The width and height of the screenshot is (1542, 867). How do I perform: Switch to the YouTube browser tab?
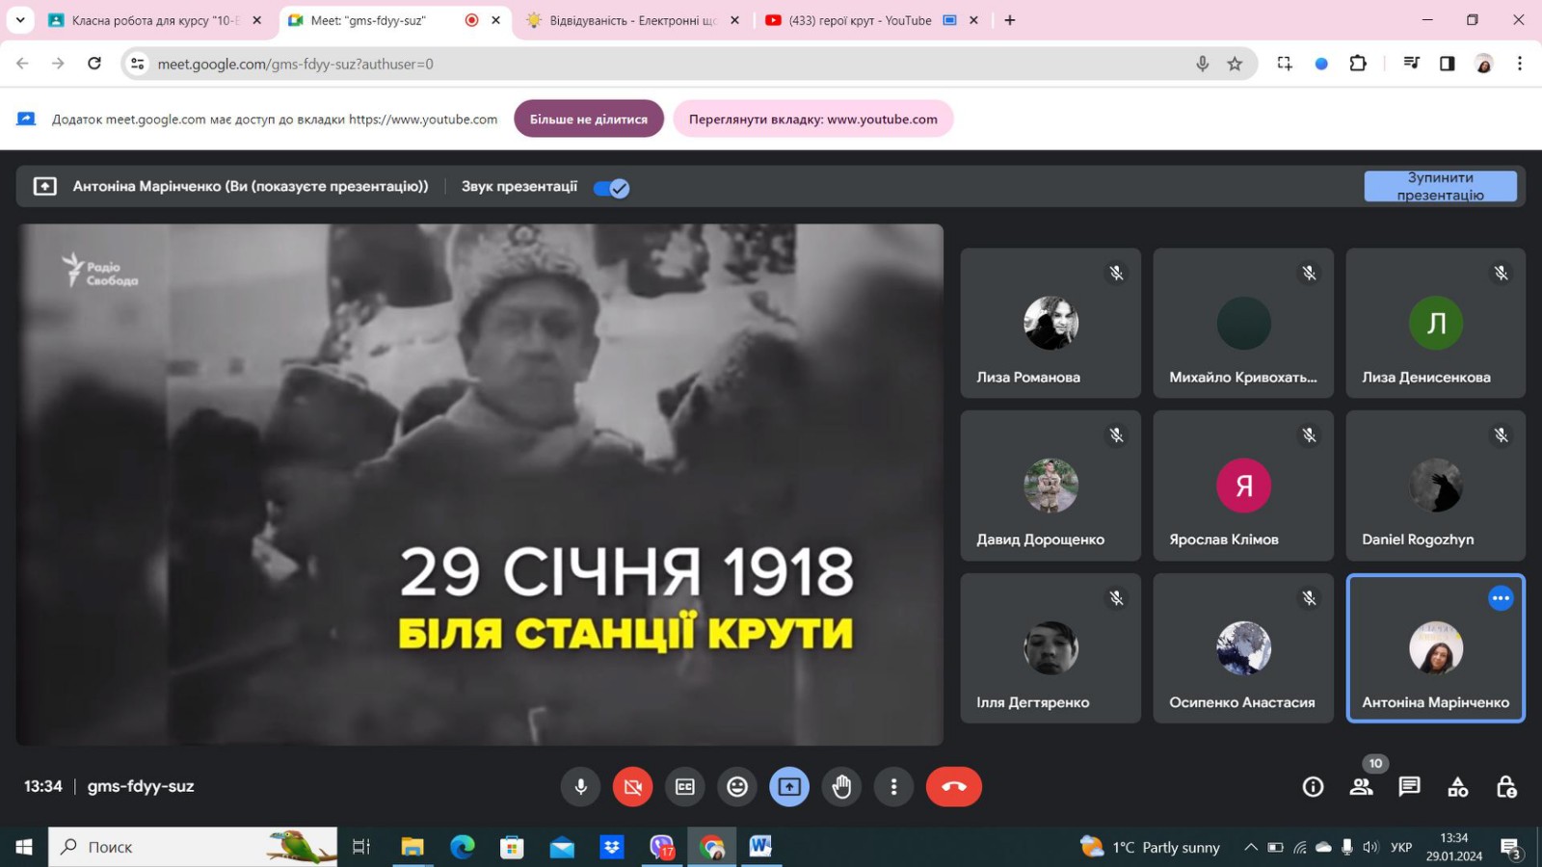pos(858,20)
